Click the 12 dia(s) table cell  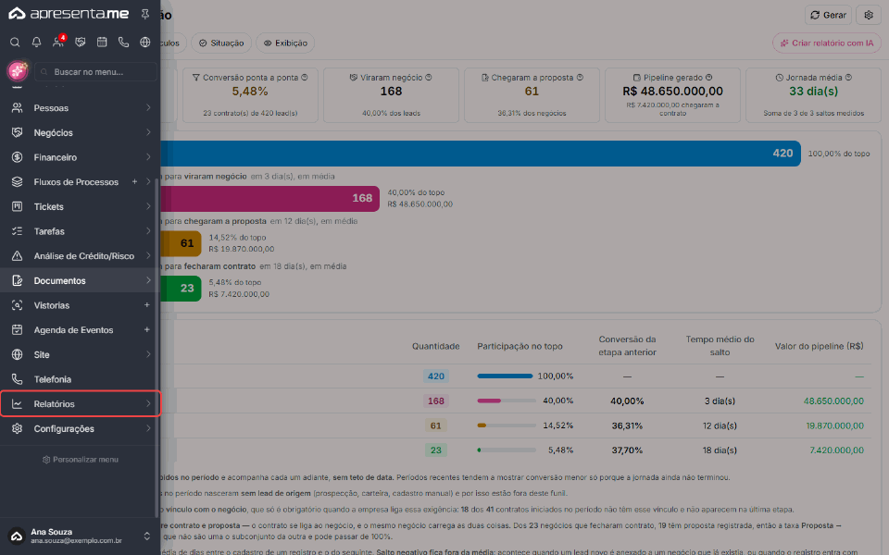tap(720, 425)
